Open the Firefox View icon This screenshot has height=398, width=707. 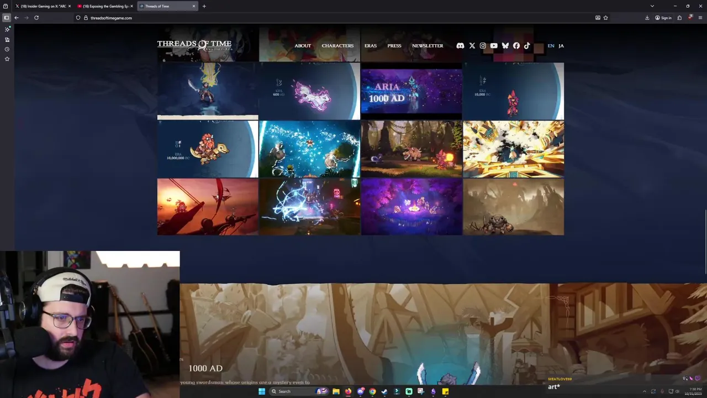tap(6, 6)
